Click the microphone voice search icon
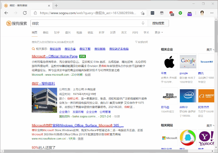The image size is (218, 153). [143, 23]
